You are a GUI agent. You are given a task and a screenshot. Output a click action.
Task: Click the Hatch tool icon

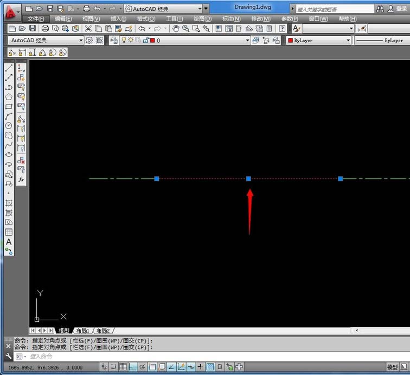point(9,203)
